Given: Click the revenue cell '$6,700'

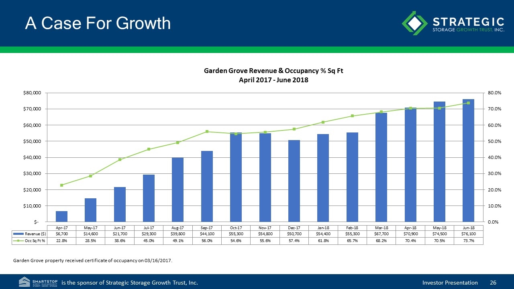Looking at the screenshot, I should (x=61, y=234).
